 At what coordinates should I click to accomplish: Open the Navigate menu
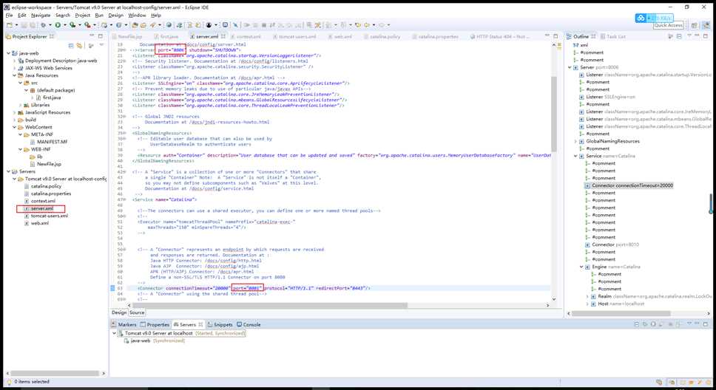point(41,15)
